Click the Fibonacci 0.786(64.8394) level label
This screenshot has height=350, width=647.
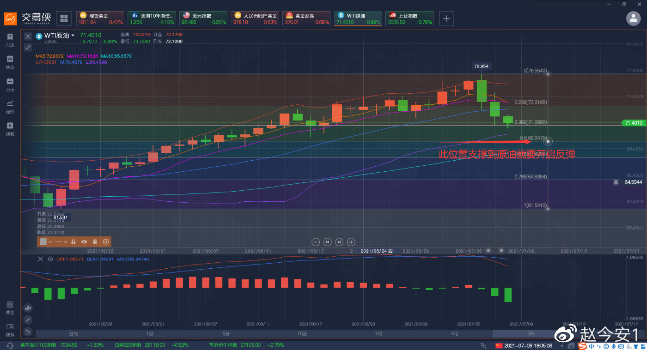(531, 176)
